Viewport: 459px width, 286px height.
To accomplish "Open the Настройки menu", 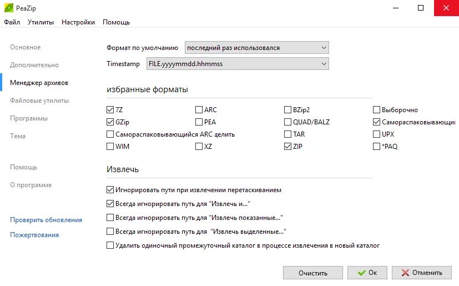I will 78,22.
